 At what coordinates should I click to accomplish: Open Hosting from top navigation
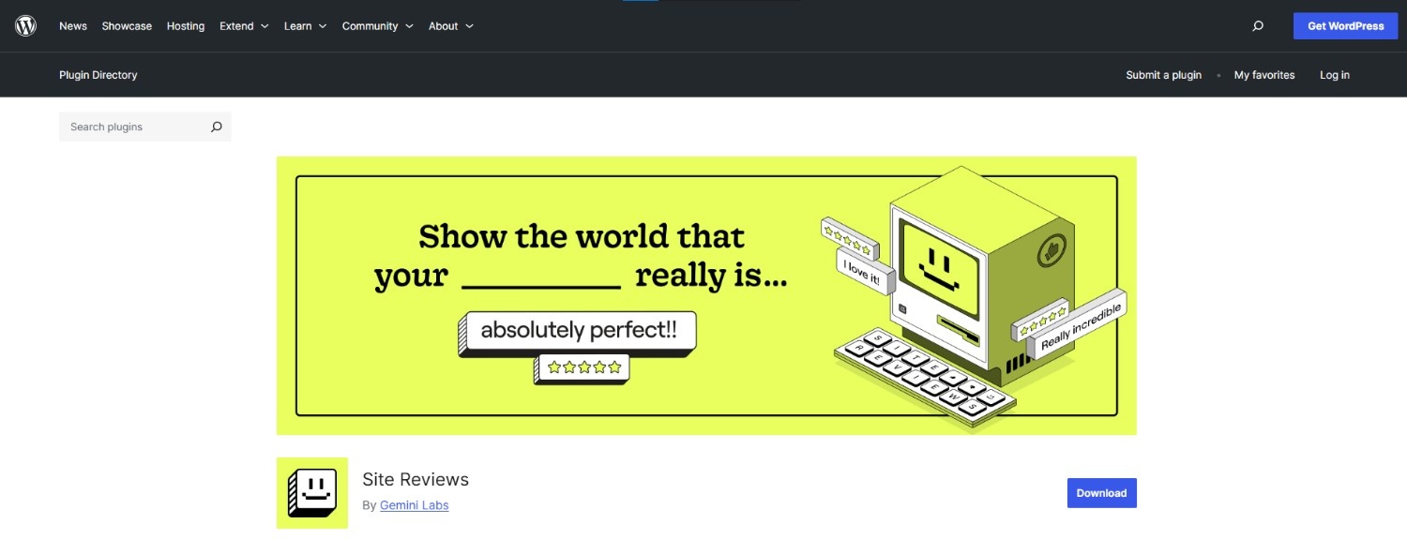pos(186,26)
